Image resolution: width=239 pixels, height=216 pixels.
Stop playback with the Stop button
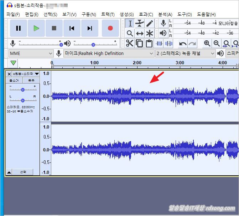(54, 28)
